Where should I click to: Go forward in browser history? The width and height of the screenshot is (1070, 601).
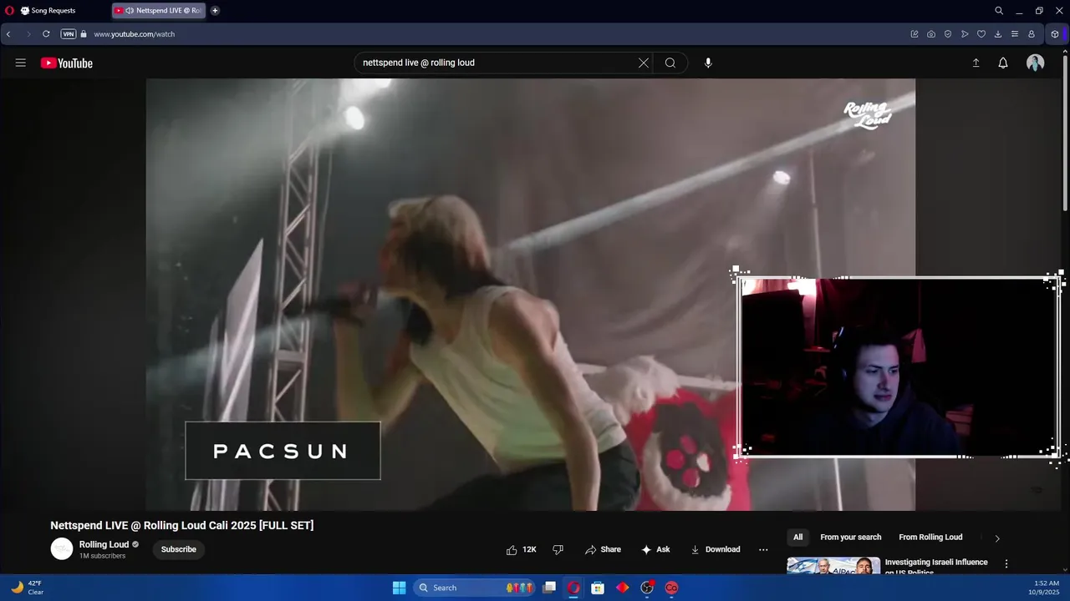28,34
